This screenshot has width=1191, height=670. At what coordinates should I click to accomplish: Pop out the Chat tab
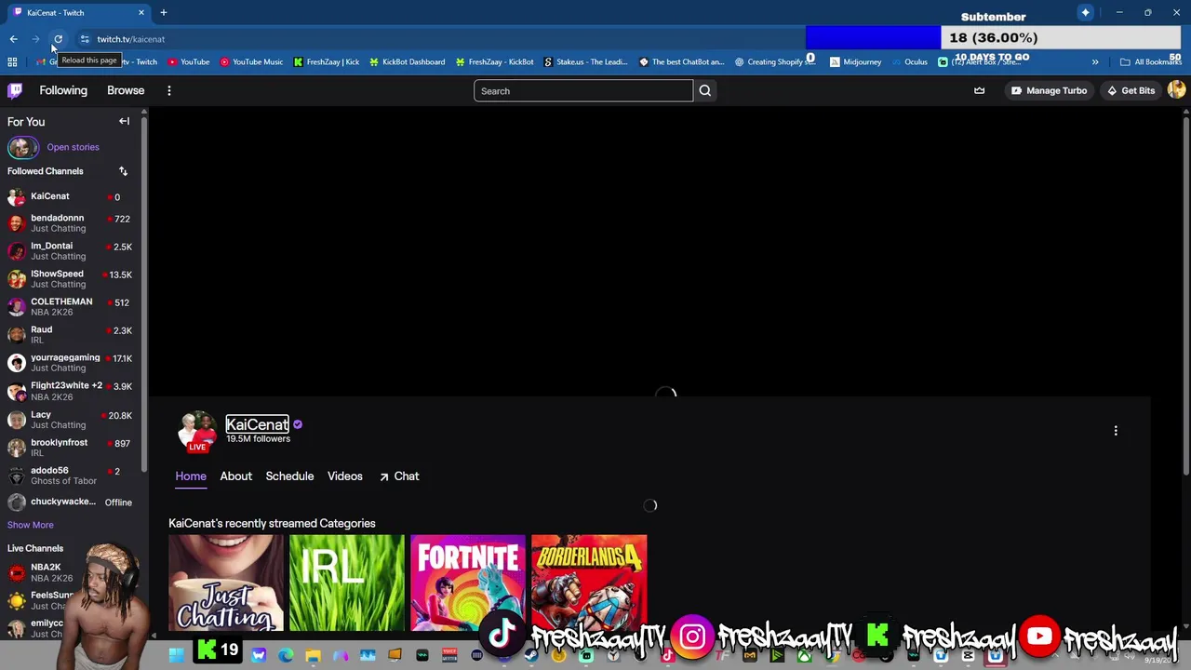click(x=398, y=476)
